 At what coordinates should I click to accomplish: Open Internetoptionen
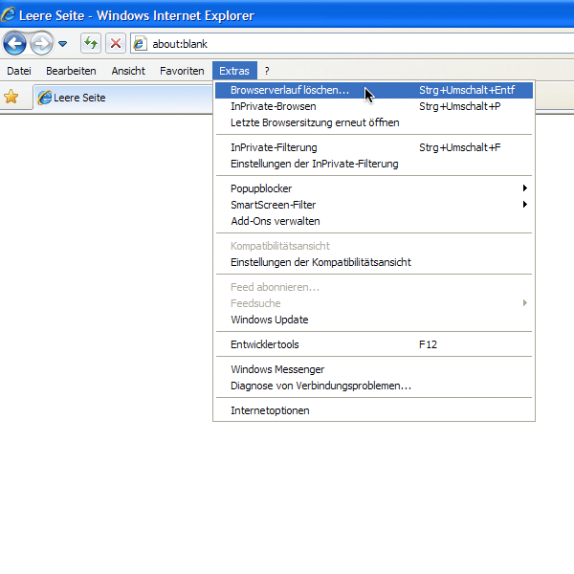[374, 410]
